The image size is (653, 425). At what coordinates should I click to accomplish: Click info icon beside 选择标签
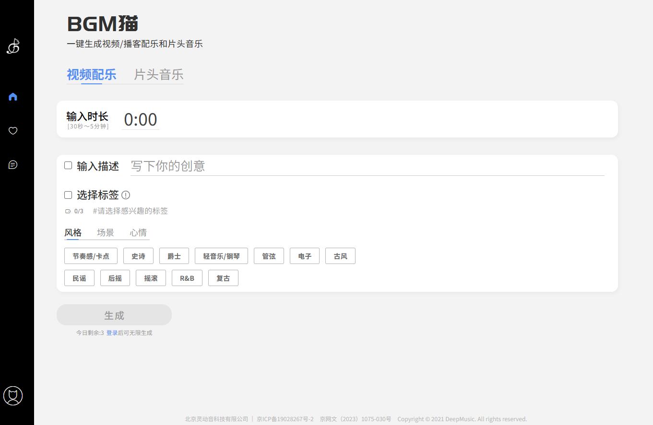pyautogui.click(x=126, y=195)
